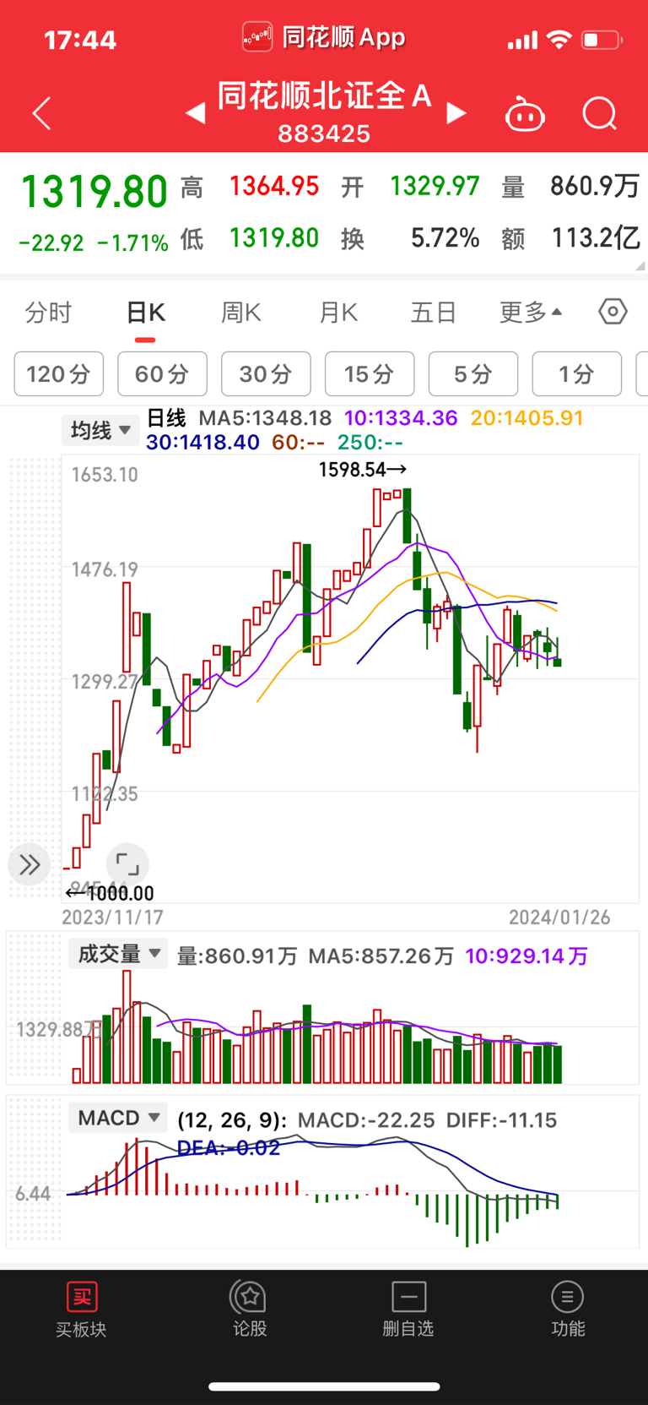Open MACD indicator dropdown
Image resolution: width=648 pixels, height=1405 pixels.
pyautogui.click(x=118, y=1118)
